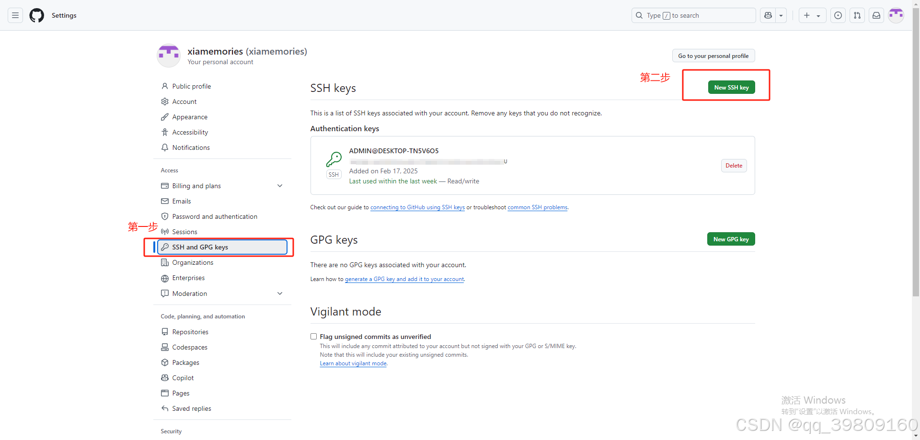920x440 pixels.
Task: Delete the ADMIN@DESKTOP-TN5V6O5 SSH key
Action: pos(734,166)
